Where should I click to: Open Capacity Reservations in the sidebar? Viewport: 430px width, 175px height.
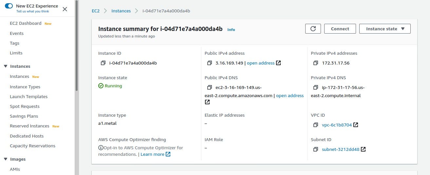click(x=32, y=146)
